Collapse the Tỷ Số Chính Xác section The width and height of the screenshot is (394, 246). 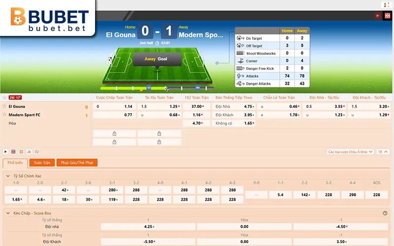pos(8,176)
